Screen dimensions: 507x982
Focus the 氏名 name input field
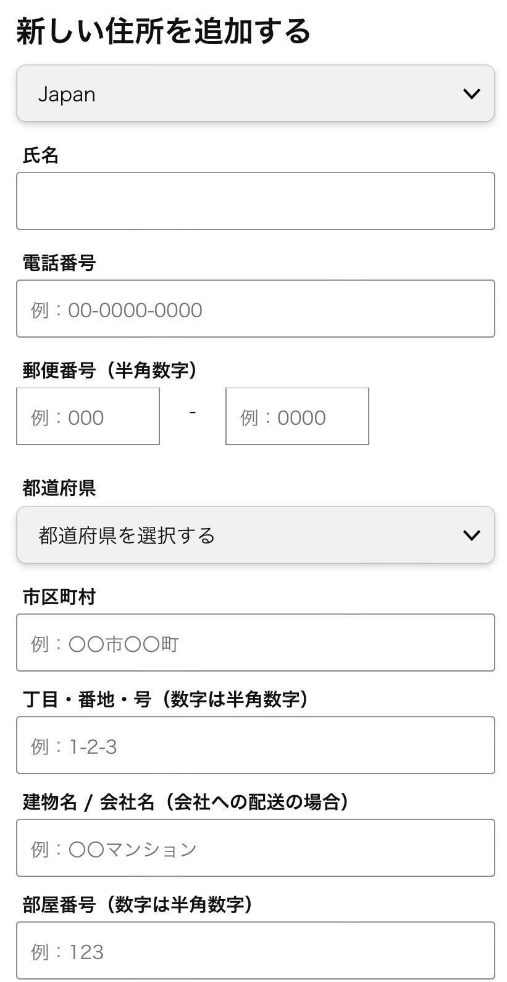click(255, 201)
